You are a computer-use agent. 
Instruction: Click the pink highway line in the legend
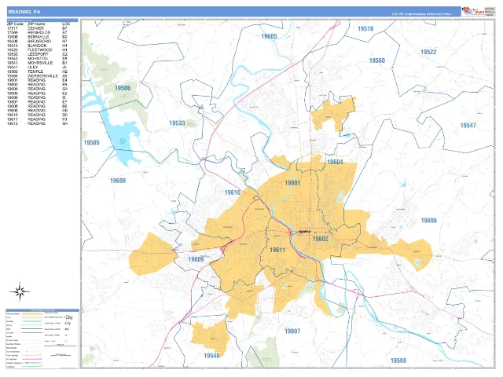point(31,359)
